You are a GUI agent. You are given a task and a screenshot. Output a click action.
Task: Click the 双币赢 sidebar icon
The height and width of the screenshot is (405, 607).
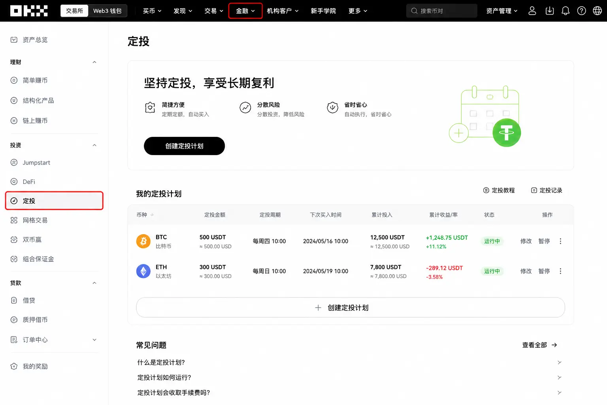point(14,240)
